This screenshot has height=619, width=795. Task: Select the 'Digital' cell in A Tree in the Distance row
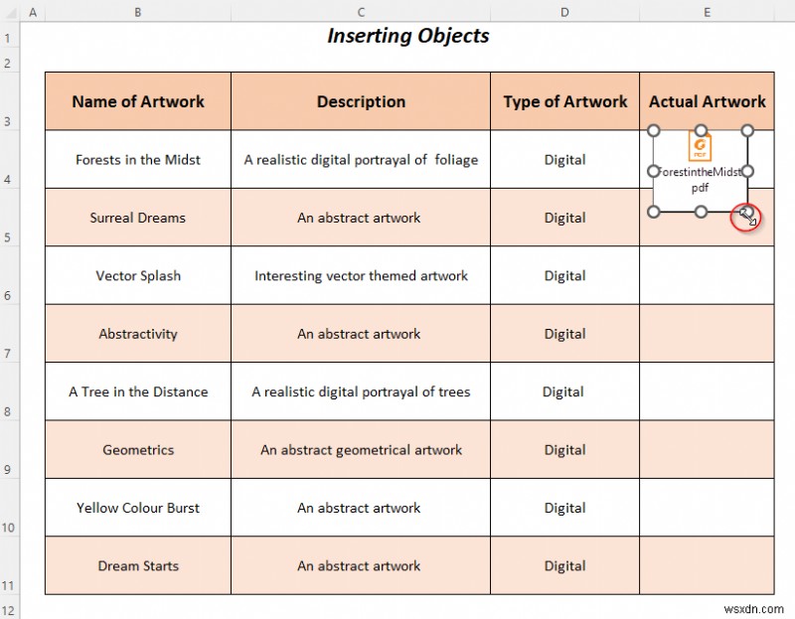pyautogui.click(x=564, y=390)
